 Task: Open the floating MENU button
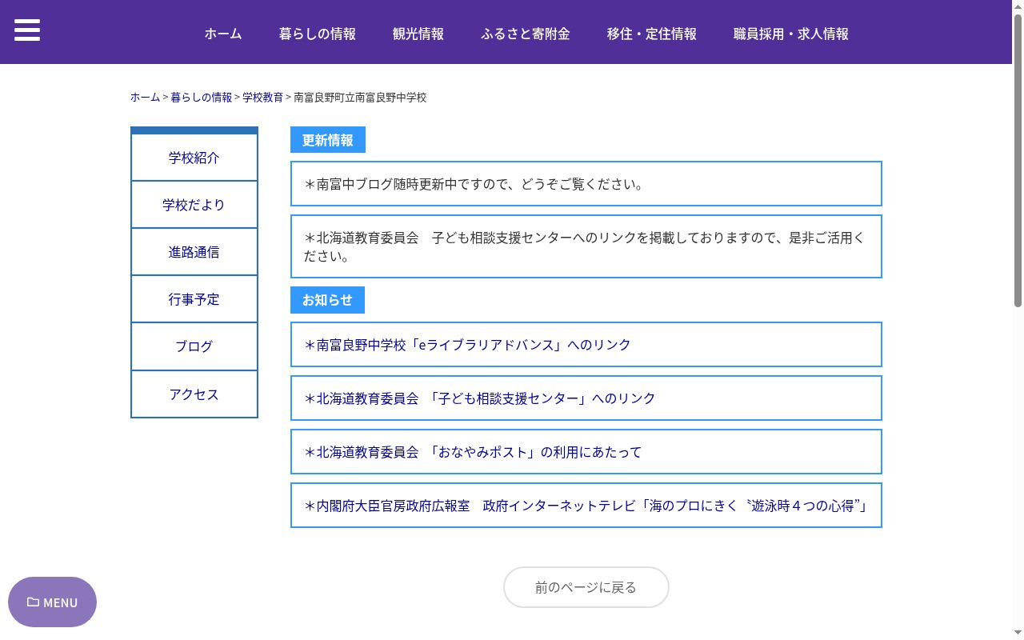point(52,602)
